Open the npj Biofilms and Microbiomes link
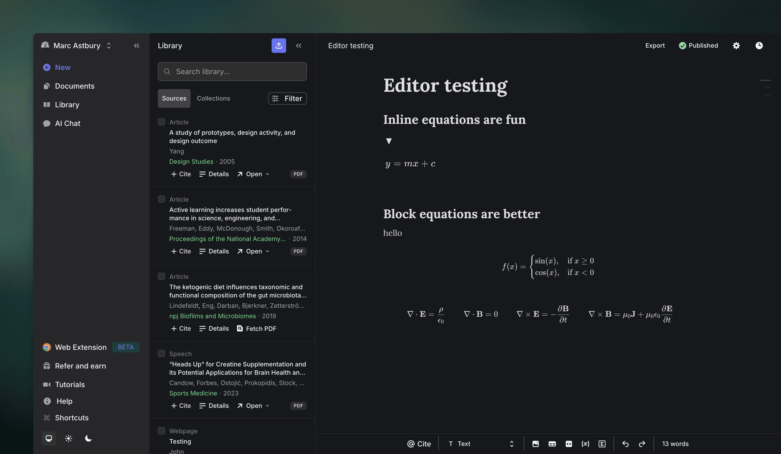Screen dimensions: 781x454 [x=213, y=316]
